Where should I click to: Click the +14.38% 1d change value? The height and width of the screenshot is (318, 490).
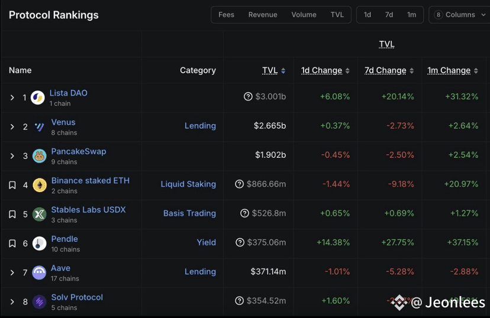pyautogui.click(x=333, y=242)
